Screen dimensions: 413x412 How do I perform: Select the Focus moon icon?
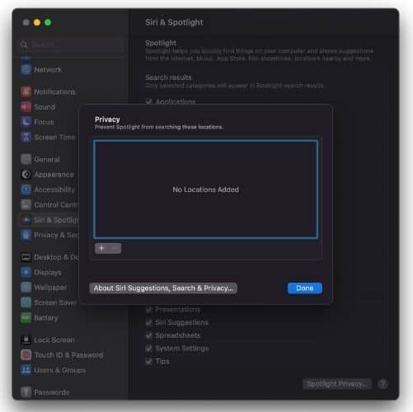click(26, 122)
